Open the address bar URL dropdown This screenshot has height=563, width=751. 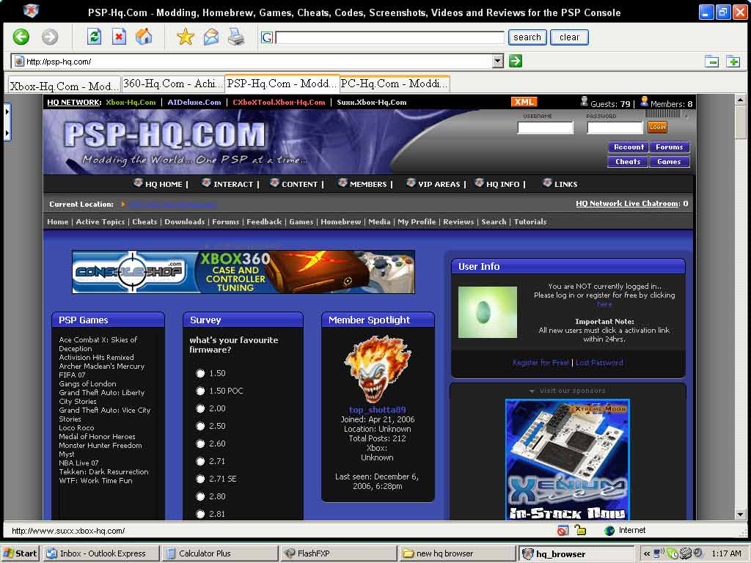pyautogui.click(x=498, y=61)
